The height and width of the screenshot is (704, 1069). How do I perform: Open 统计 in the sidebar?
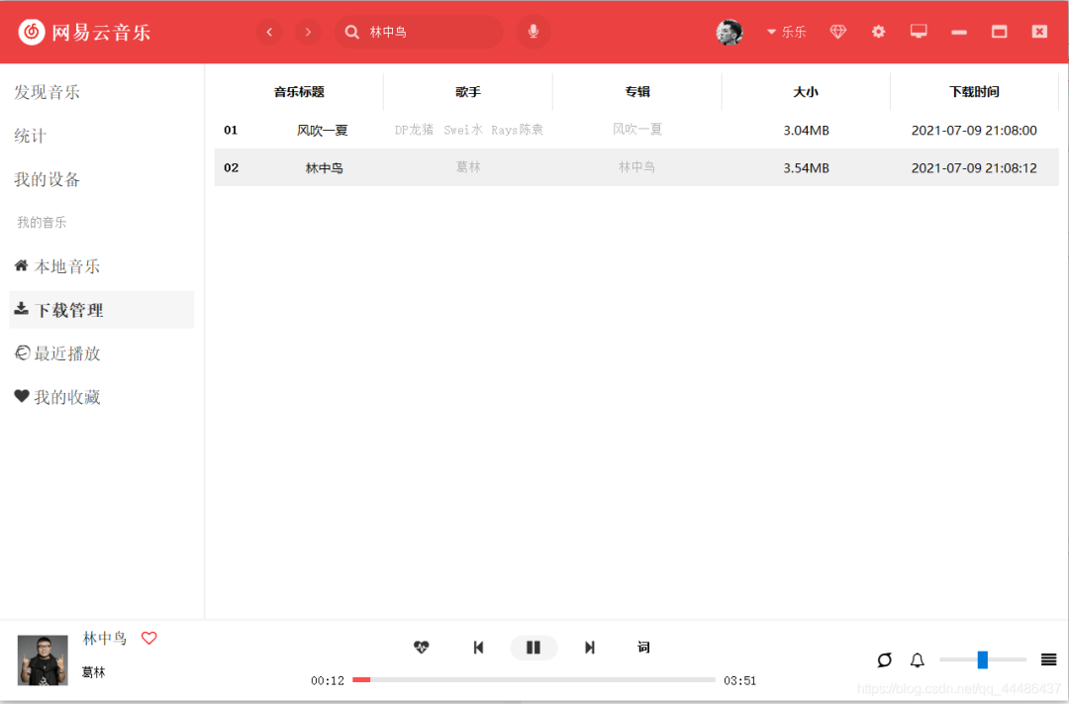point(30,136)
